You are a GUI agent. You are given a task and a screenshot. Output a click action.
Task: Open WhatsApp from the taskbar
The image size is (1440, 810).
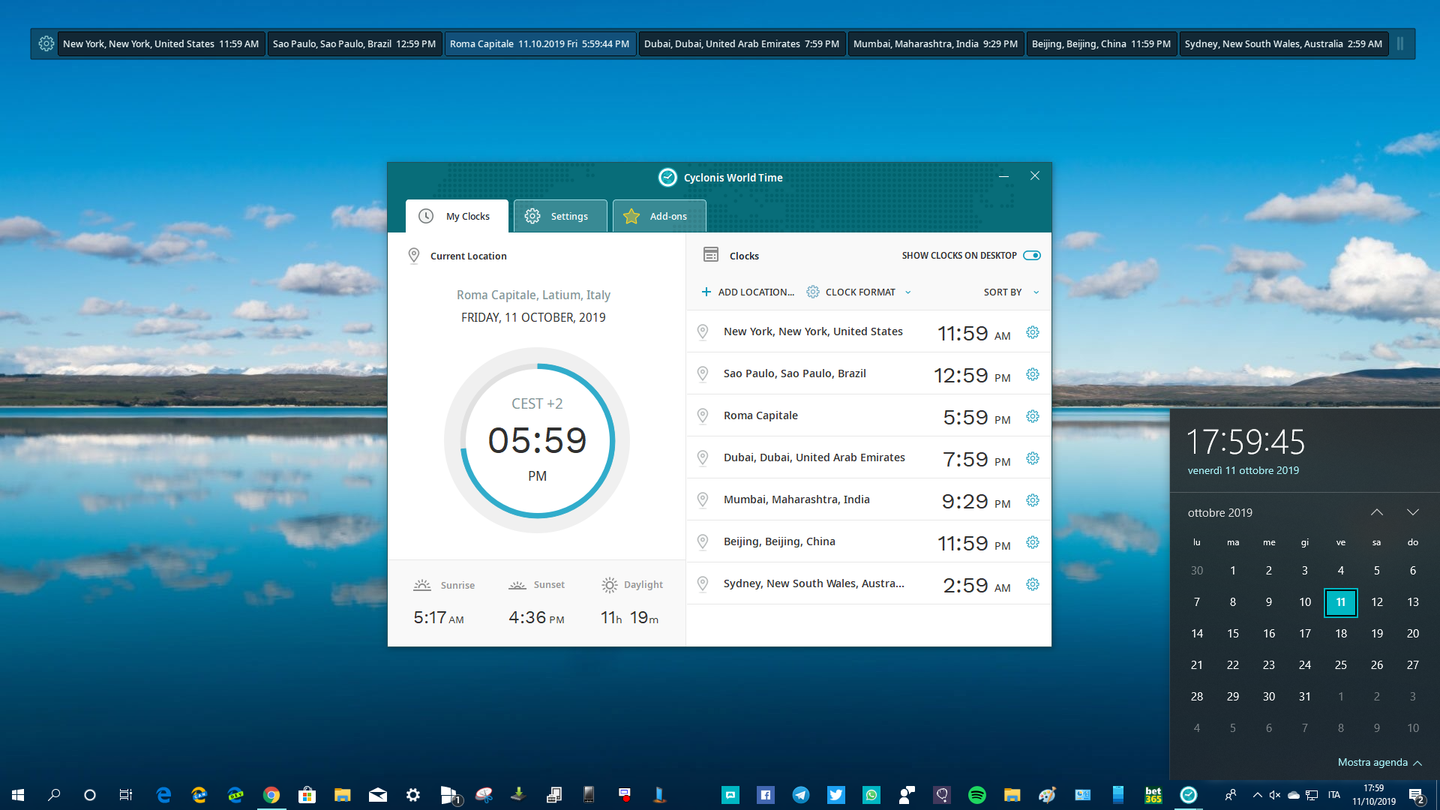point(871,795)
